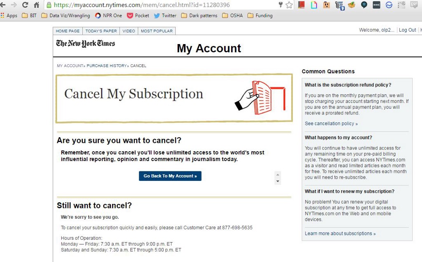422x262 pixels.
Task: Click the Welcome, olp2... account text
Action: tap(376, 30)
